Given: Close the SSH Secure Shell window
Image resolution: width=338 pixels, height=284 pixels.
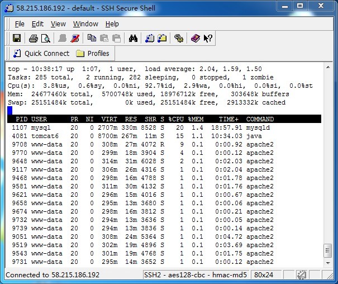Looking at the screenshot, I should point(321,6).
